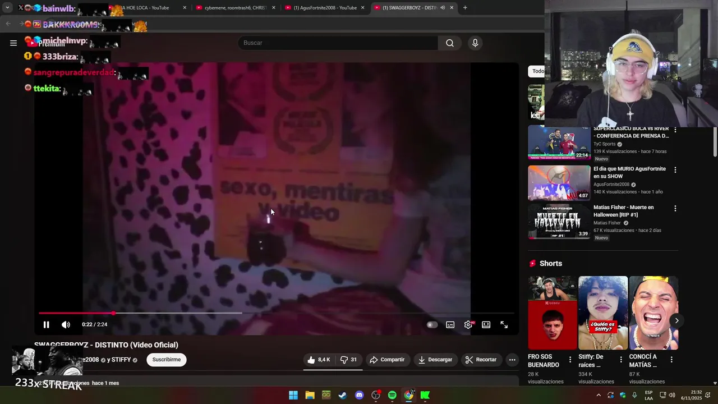
Task: Open File Explorer from taskbar
Action: (x=310, y=395)
